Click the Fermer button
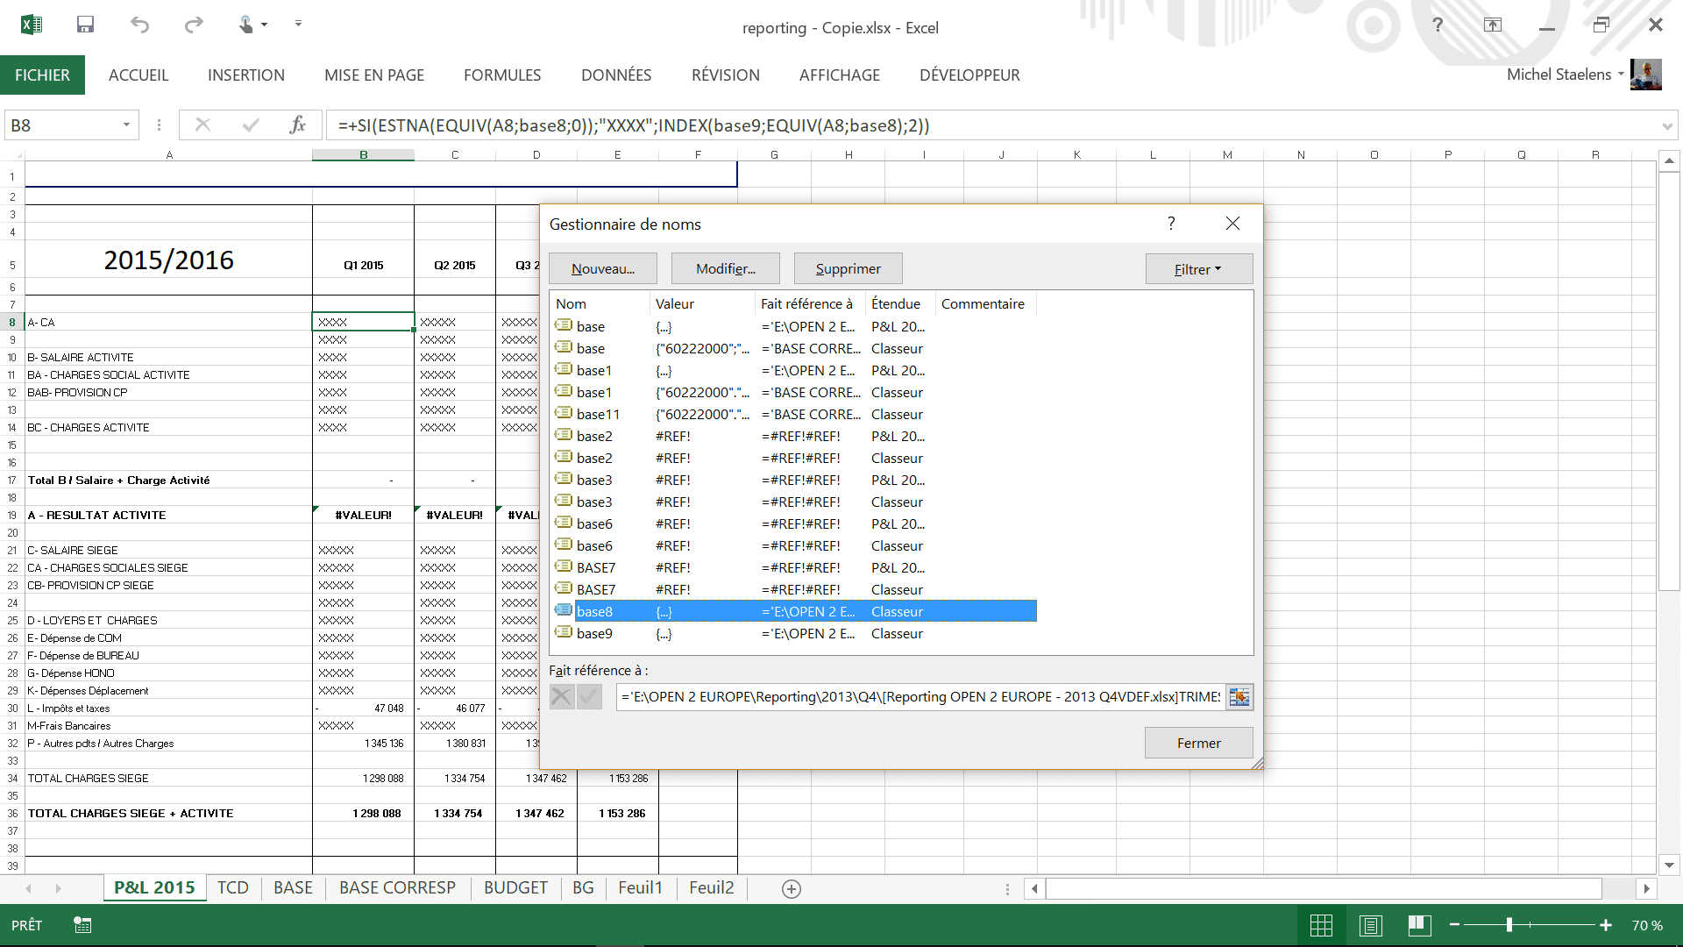1683x947 pixels. click(1198, 743)
